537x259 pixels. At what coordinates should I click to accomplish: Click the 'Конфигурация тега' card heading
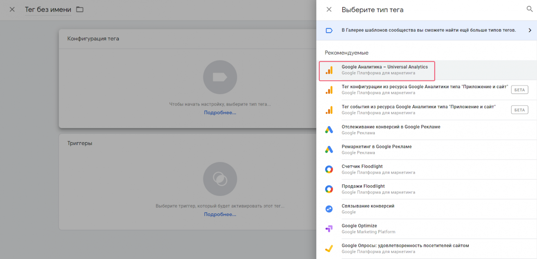[x=93, y=39]
